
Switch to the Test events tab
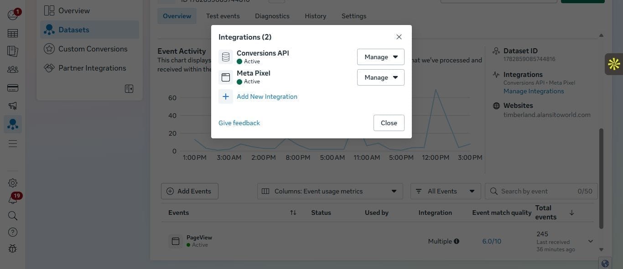223,16
